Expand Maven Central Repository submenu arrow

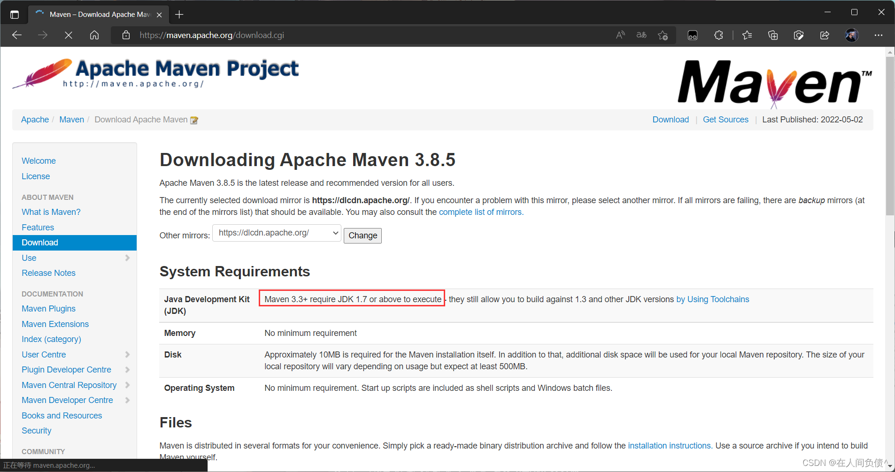(x=127, y=385)
